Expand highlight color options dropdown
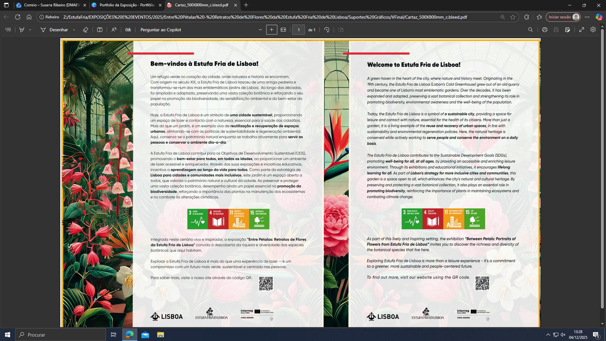The image size is (606, 341). point(30,30)
